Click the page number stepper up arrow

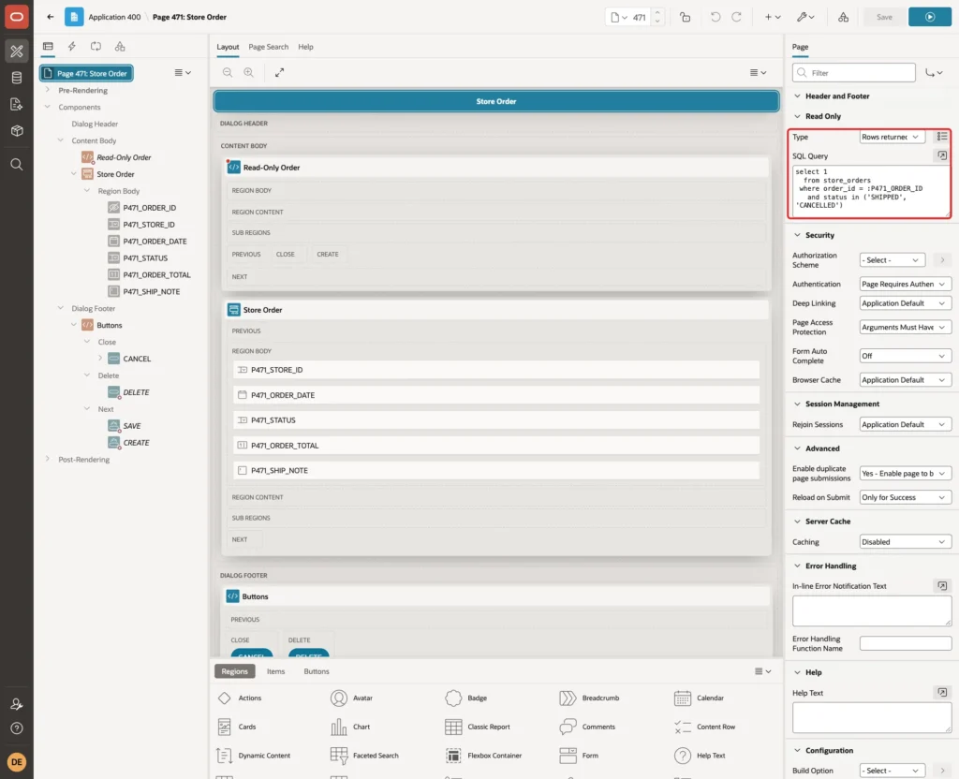click(657, 12)
